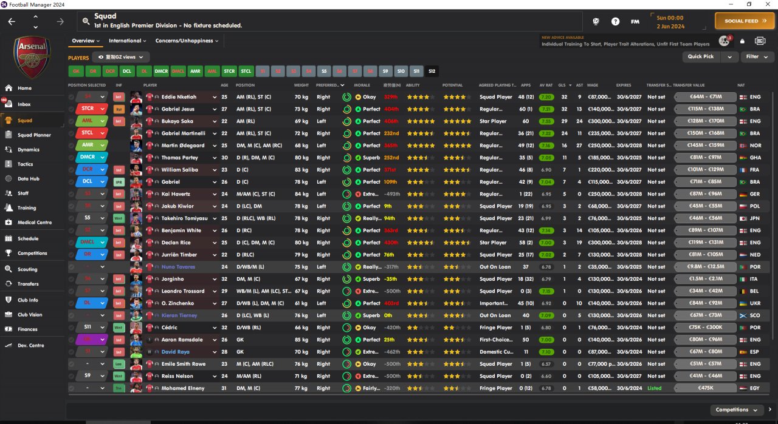
Task: Select the DMCR position pill above the table
Action: click(x=161, y=71)
